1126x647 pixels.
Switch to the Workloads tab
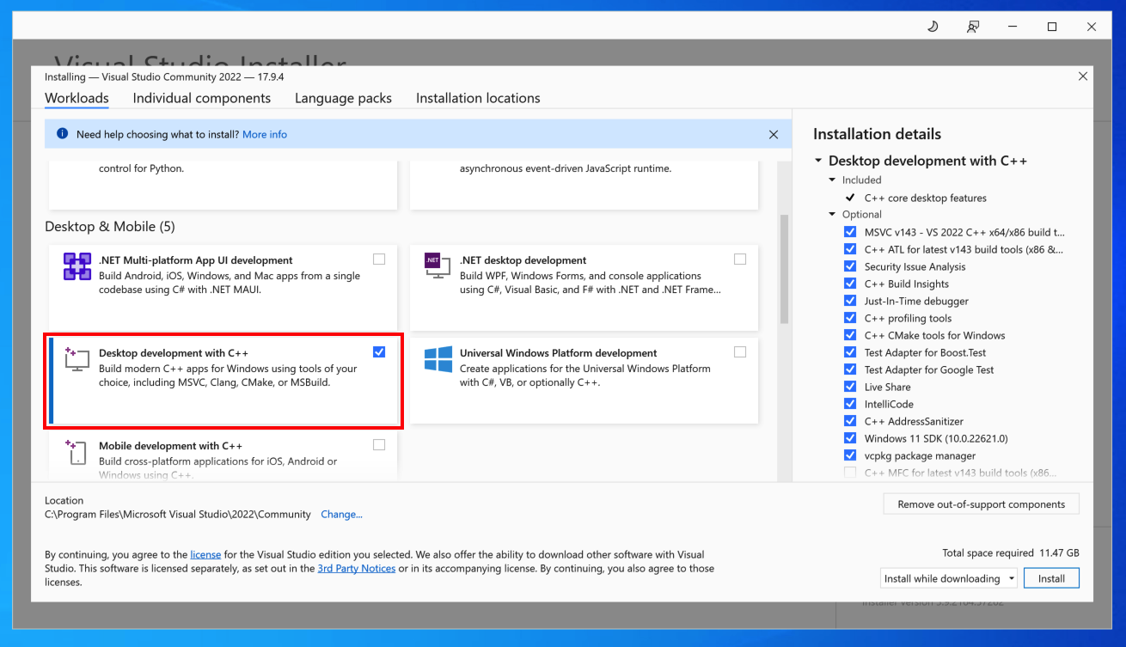(76, 98)
